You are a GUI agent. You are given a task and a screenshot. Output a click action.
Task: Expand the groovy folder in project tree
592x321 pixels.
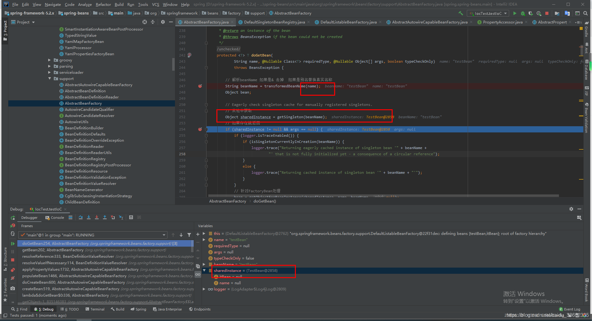[x=49, y=60]
